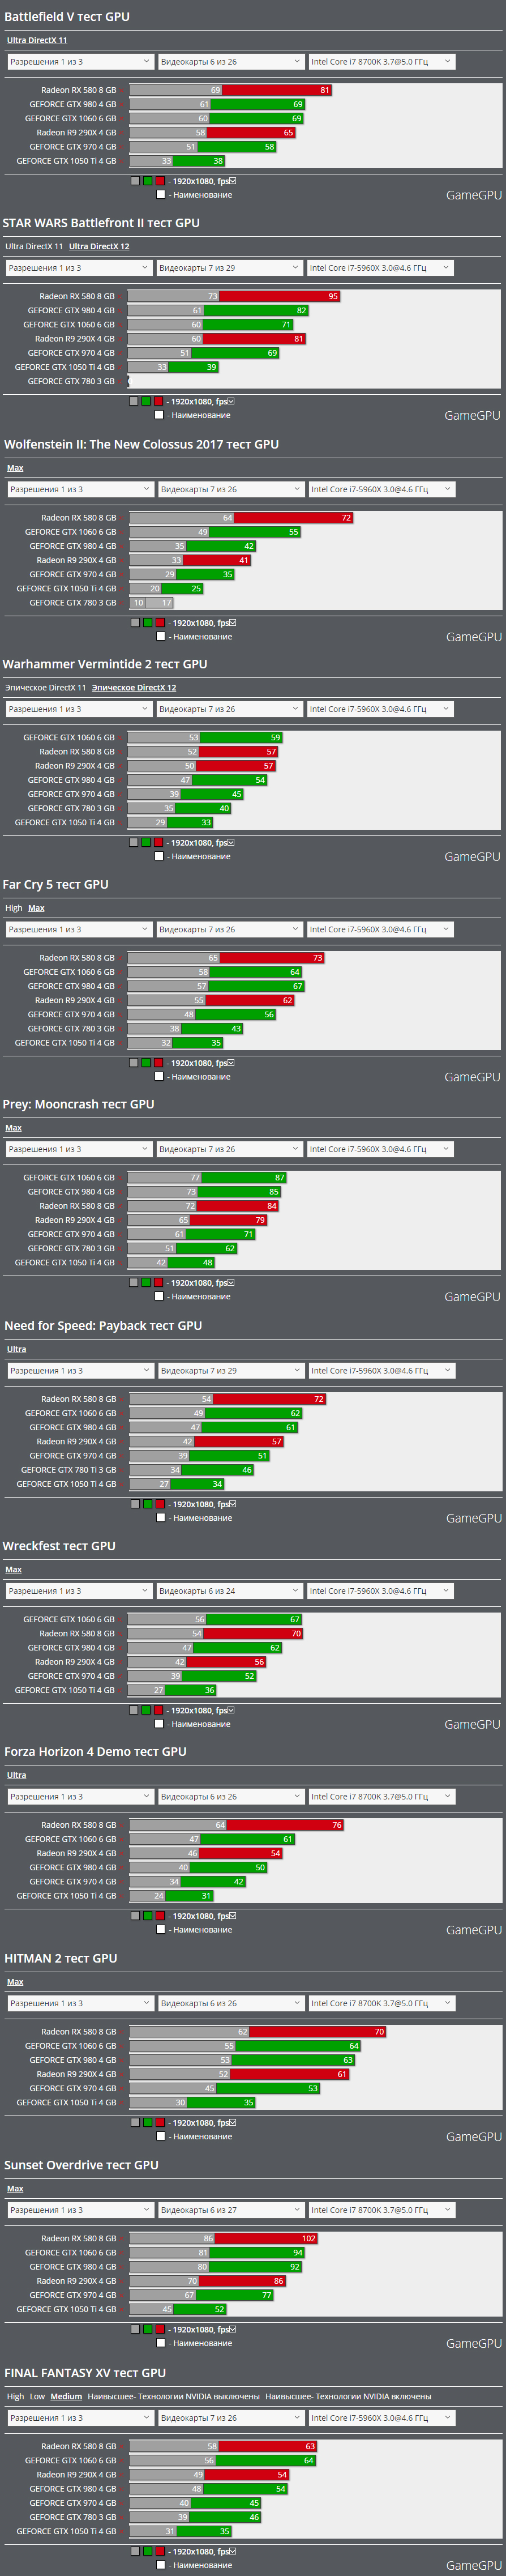The height and width of the screenshot is (2576, 506).
Task: Select Max tab under HITMAN 2
Action: [15, 1982]
